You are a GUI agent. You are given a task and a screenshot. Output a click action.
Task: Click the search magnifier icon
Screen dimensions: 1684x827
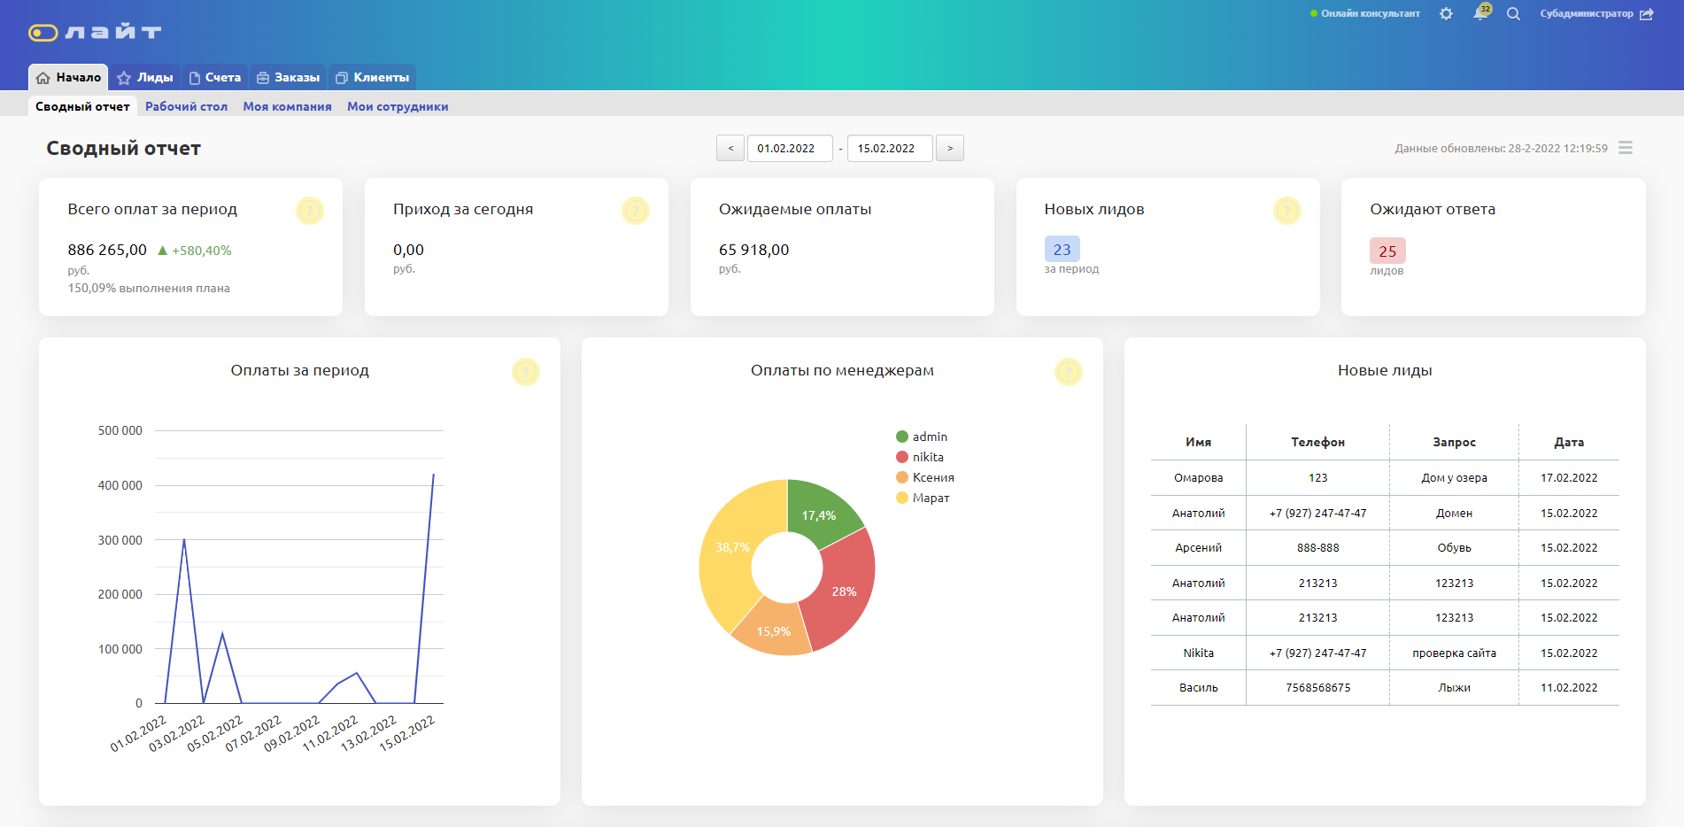[x=1513, y=14]
